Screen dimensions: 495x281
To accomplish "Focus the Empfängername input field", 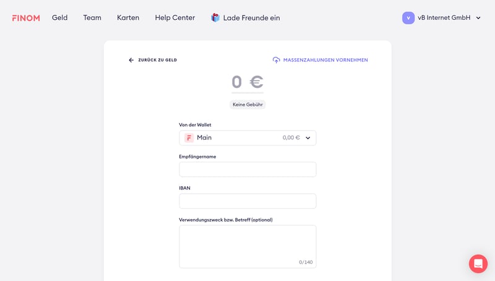I will [247, 170].
